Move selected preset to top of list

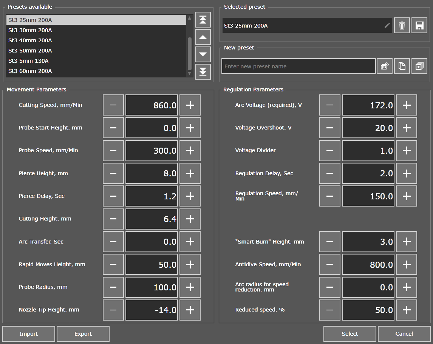(x=203, y=20)
